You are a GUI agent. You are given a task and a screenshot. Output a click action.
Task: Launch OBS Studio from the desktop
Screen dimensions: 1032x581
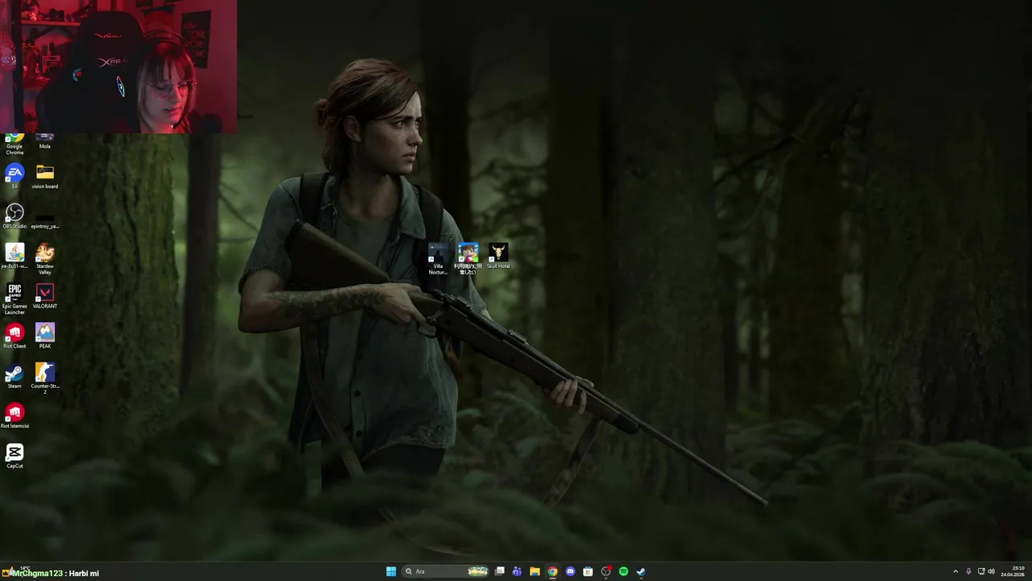(15, 216)
